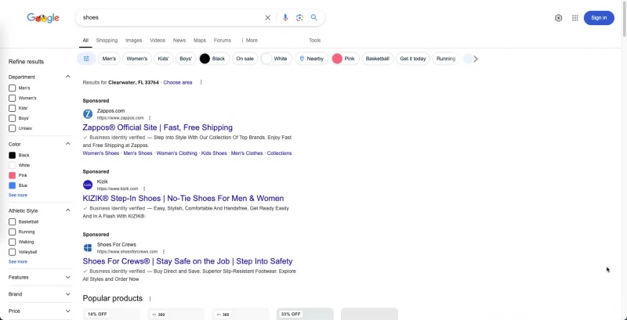Viewport: 627px width, 320px height.
Task: Check the Running athletic style checkbox
Action: coord(12,232)
